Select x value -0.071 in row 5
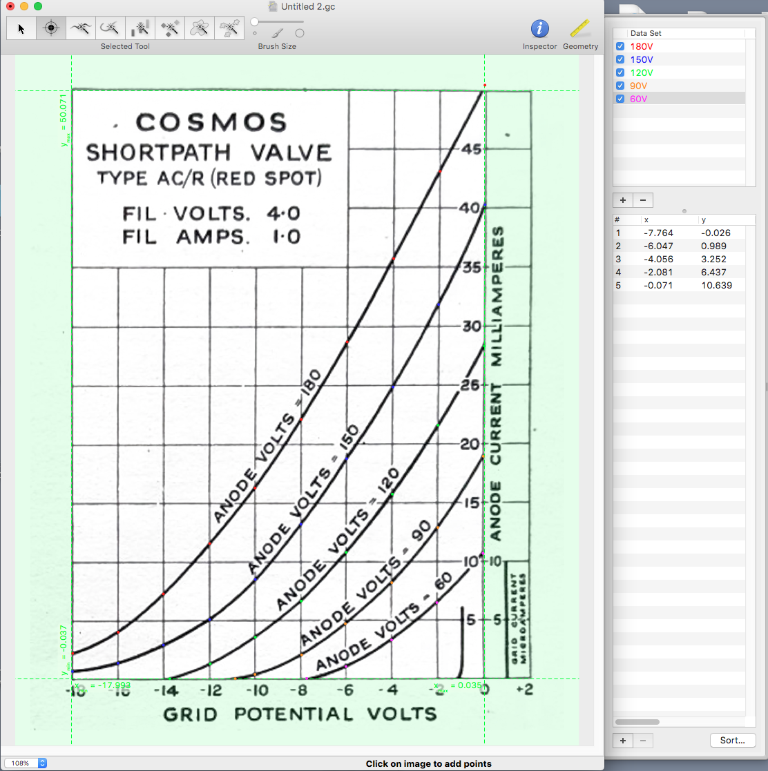This screenshot has width=768, height=771. [658, 285]
